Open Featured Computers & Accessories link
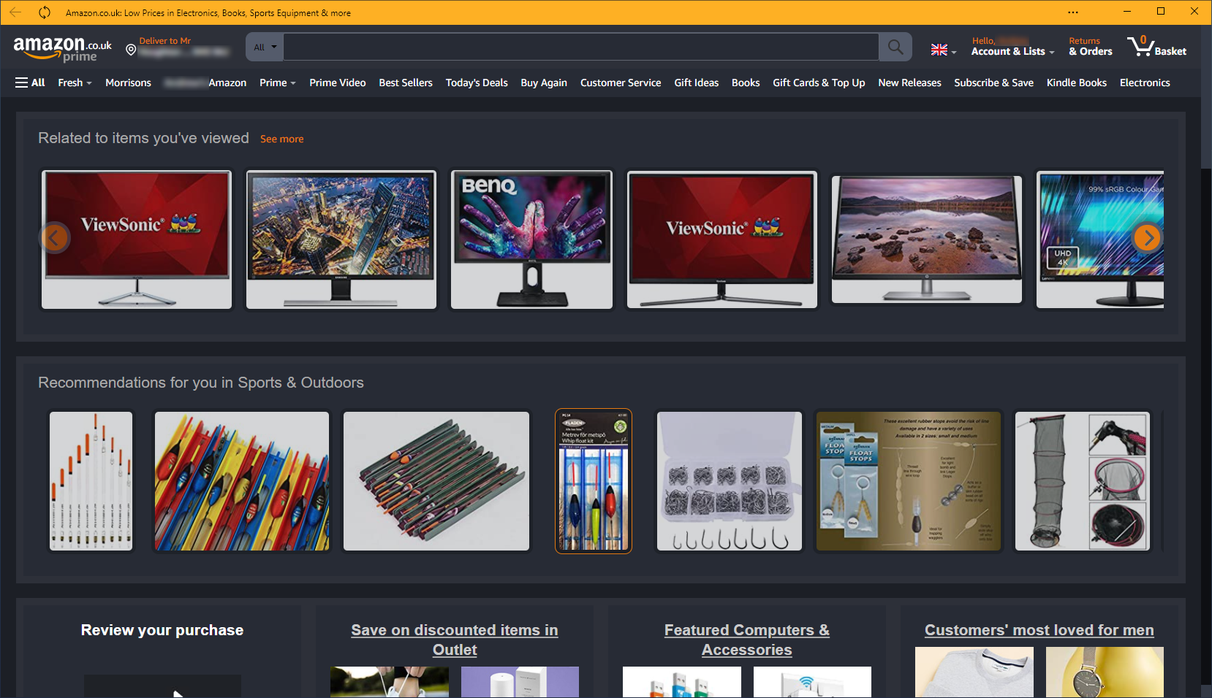The image size is (1212, 698). [747, 640]
